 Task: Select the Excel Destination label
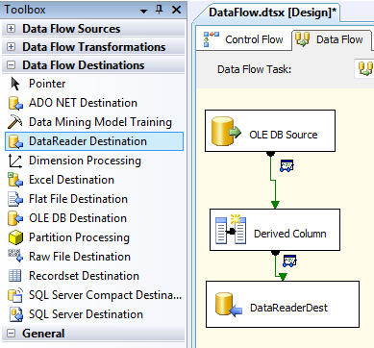tap(71, 180)
